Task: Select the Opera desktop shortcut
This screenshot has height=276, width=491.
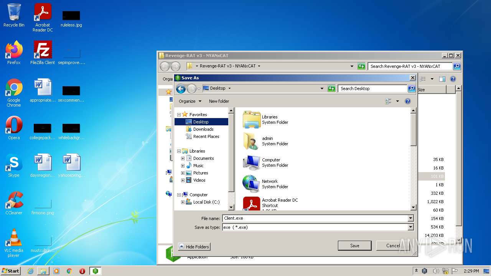Action: click(14, 128)
